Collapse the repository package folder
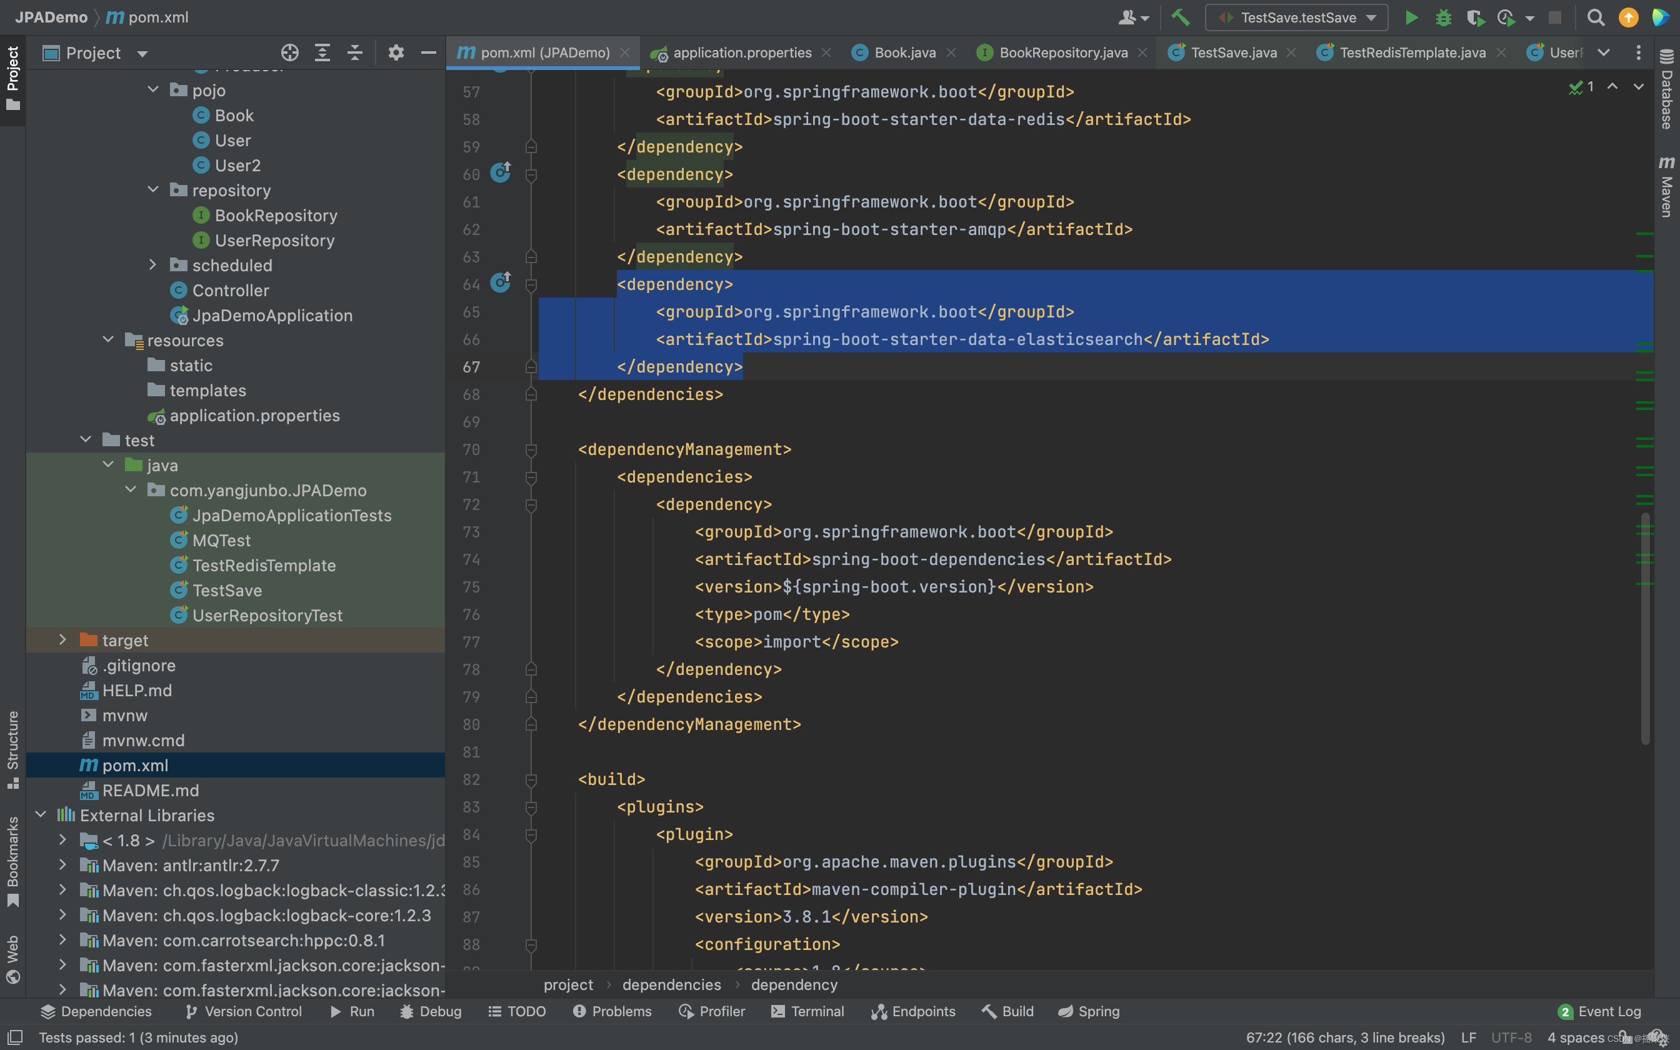This screenshot has width=1680, height=1050. point(152,189)
